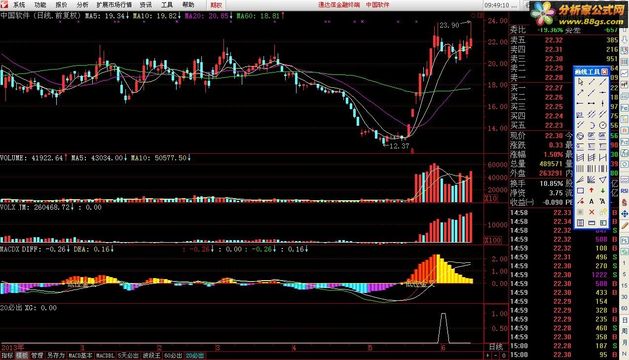Click the X10 volume scale label

click(x=491, y=198)
